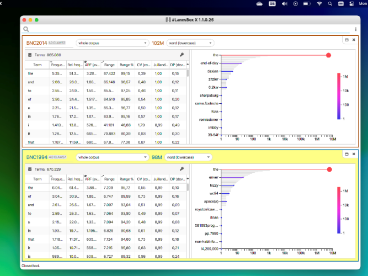This screenshot has height=276, width=368.
Task: Open Wi-Fi status in menu bar
Action: 319,3
